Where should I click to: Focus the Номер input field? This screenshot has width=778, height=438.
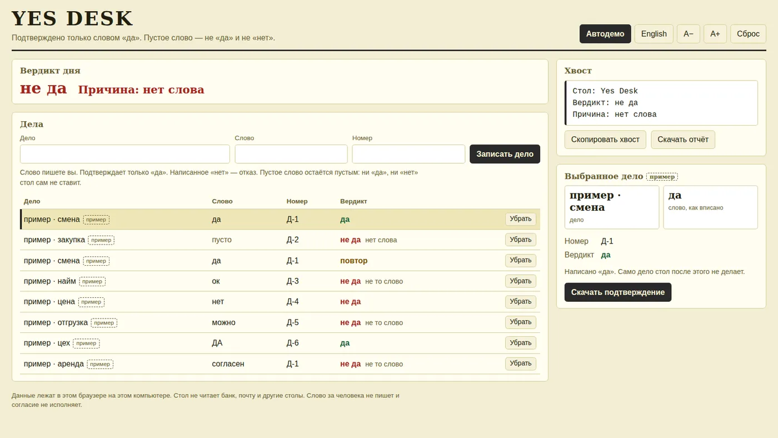(408, 154)
